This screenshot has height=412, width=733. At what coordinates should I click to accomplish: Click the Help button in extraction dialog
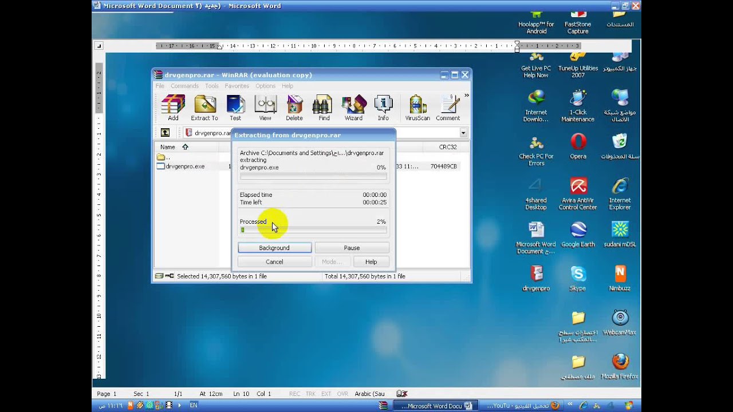371,262
